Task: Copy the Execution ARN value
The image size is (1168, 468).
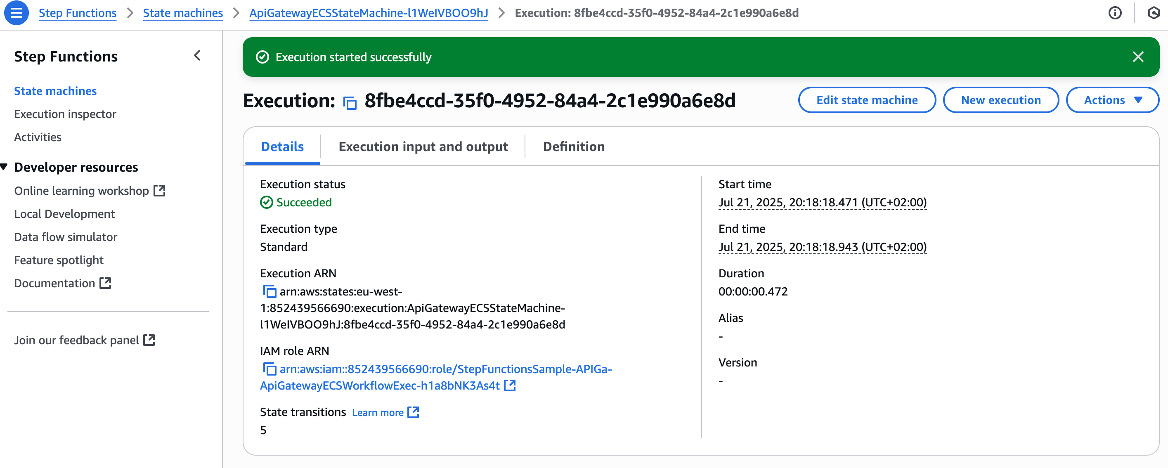Action: click(x=270, y=291)
